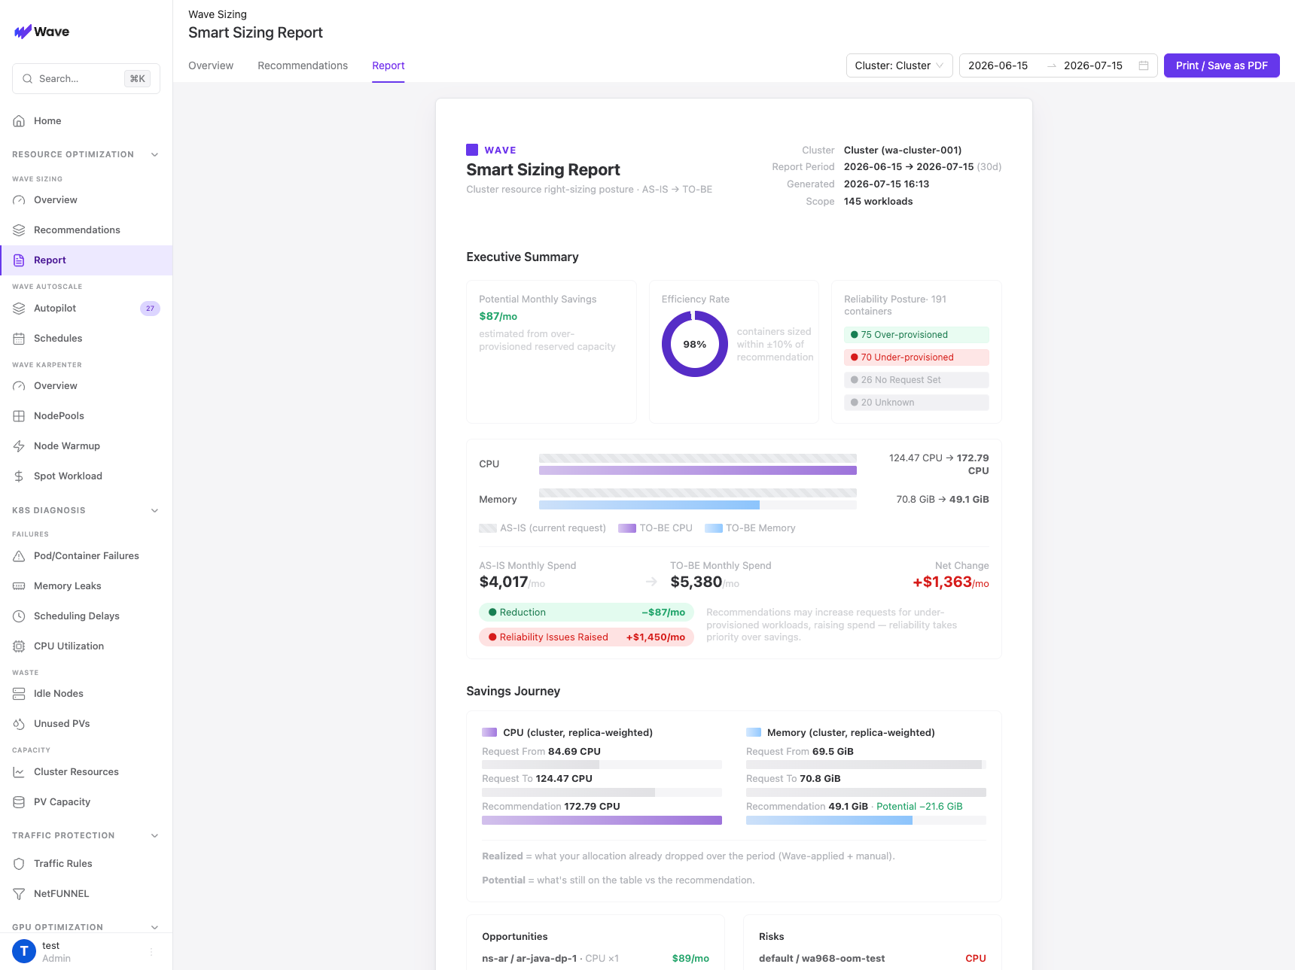The image size is (1295, 970).
Task: Open user options three-dot menu
Action: (x=151, y=952)
